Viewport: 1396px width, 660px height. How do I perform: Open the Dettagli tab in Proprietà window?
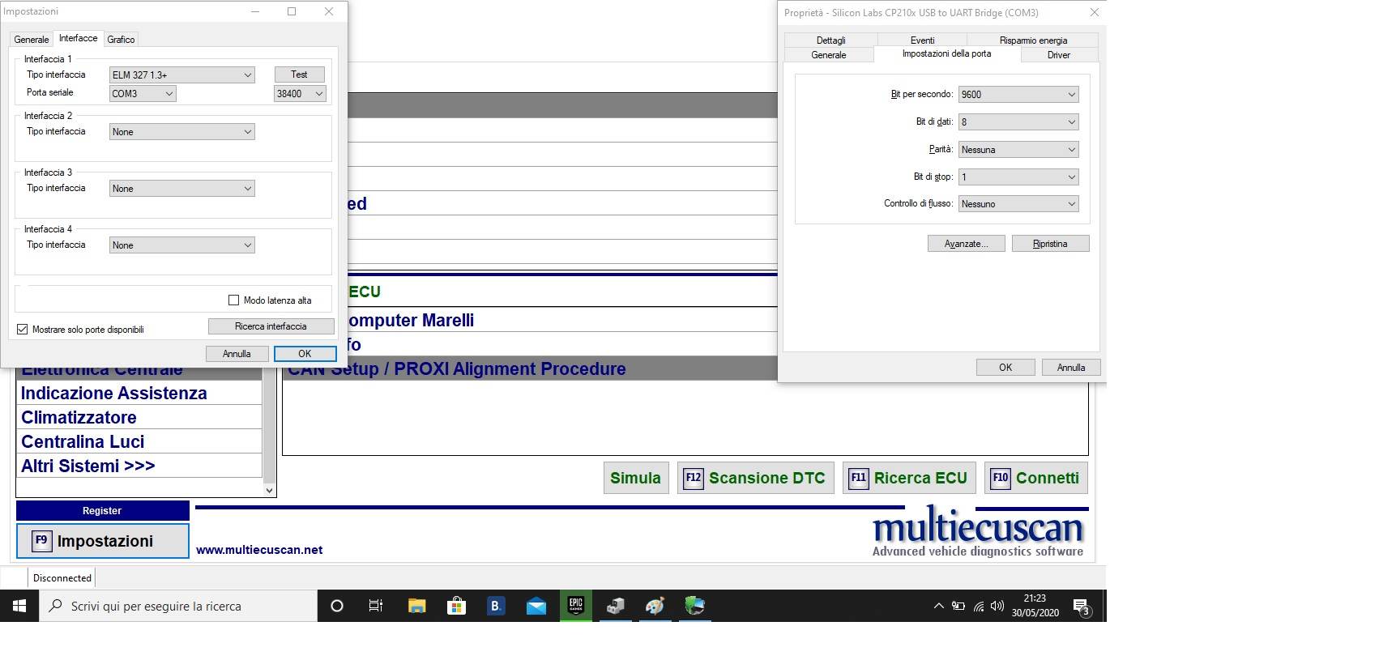pyautogui.click(x=830, y=40)
